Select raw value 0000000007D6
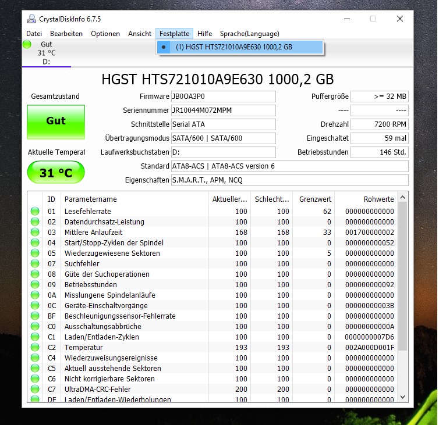This screenshot has height=425, width=439. [x=370, y=337]
